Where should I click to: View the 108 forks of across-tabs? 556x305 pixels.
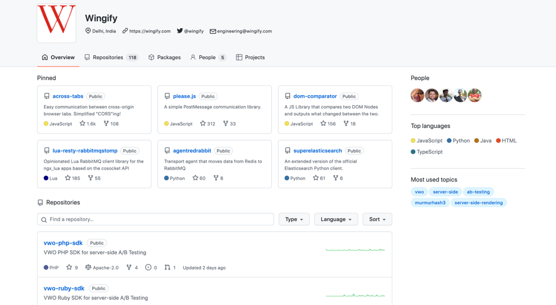click(x=111, y=124)
